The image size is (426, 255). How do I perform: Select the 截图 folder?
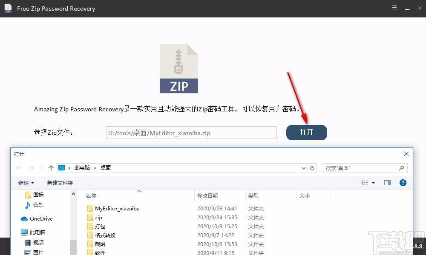pos(100,244)
